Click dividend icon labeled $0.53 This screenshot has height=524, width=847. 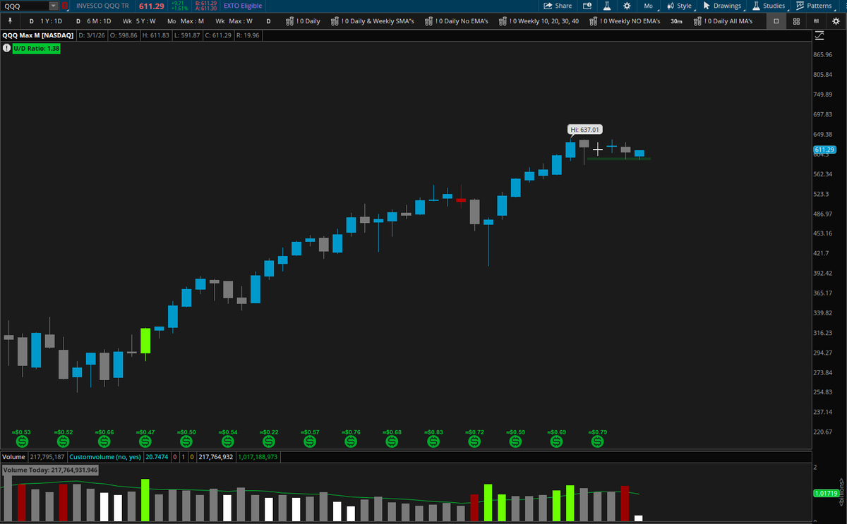coord(22,441)
